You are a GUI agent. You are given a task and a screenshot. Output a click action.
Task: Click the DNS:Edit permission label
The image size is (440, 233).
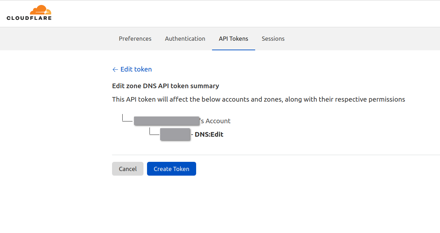[x=209, y=135]
